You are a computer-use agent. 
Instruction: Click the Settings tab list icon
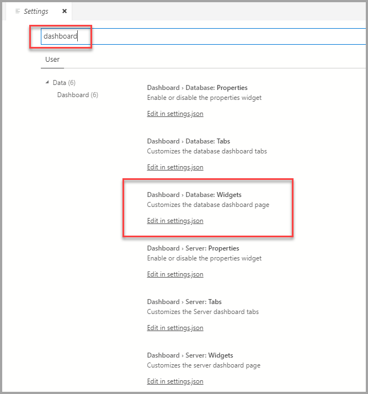click(18, 12)
